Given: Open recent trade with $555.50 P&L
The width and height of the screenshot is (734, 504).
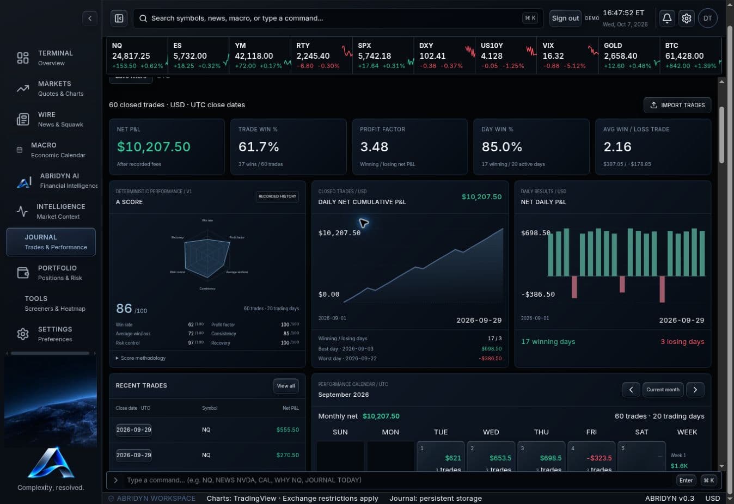Looking at the screenshot, I should [x=207, y=430].
